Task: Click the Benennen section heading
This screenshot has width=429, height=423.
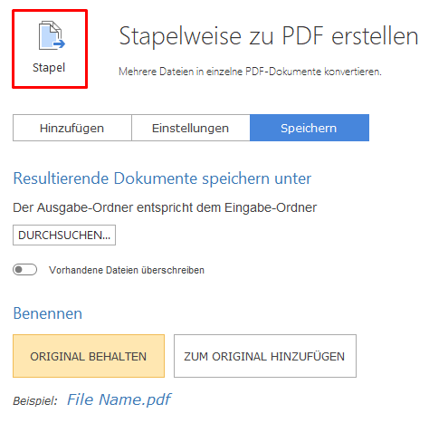Action: click(x=48, y=313)
